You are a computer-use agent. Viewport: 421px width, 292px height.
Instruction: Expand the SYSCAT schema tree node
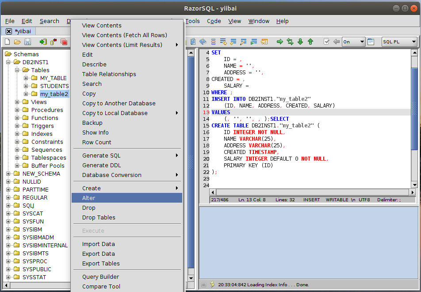[x=8, y=214]
